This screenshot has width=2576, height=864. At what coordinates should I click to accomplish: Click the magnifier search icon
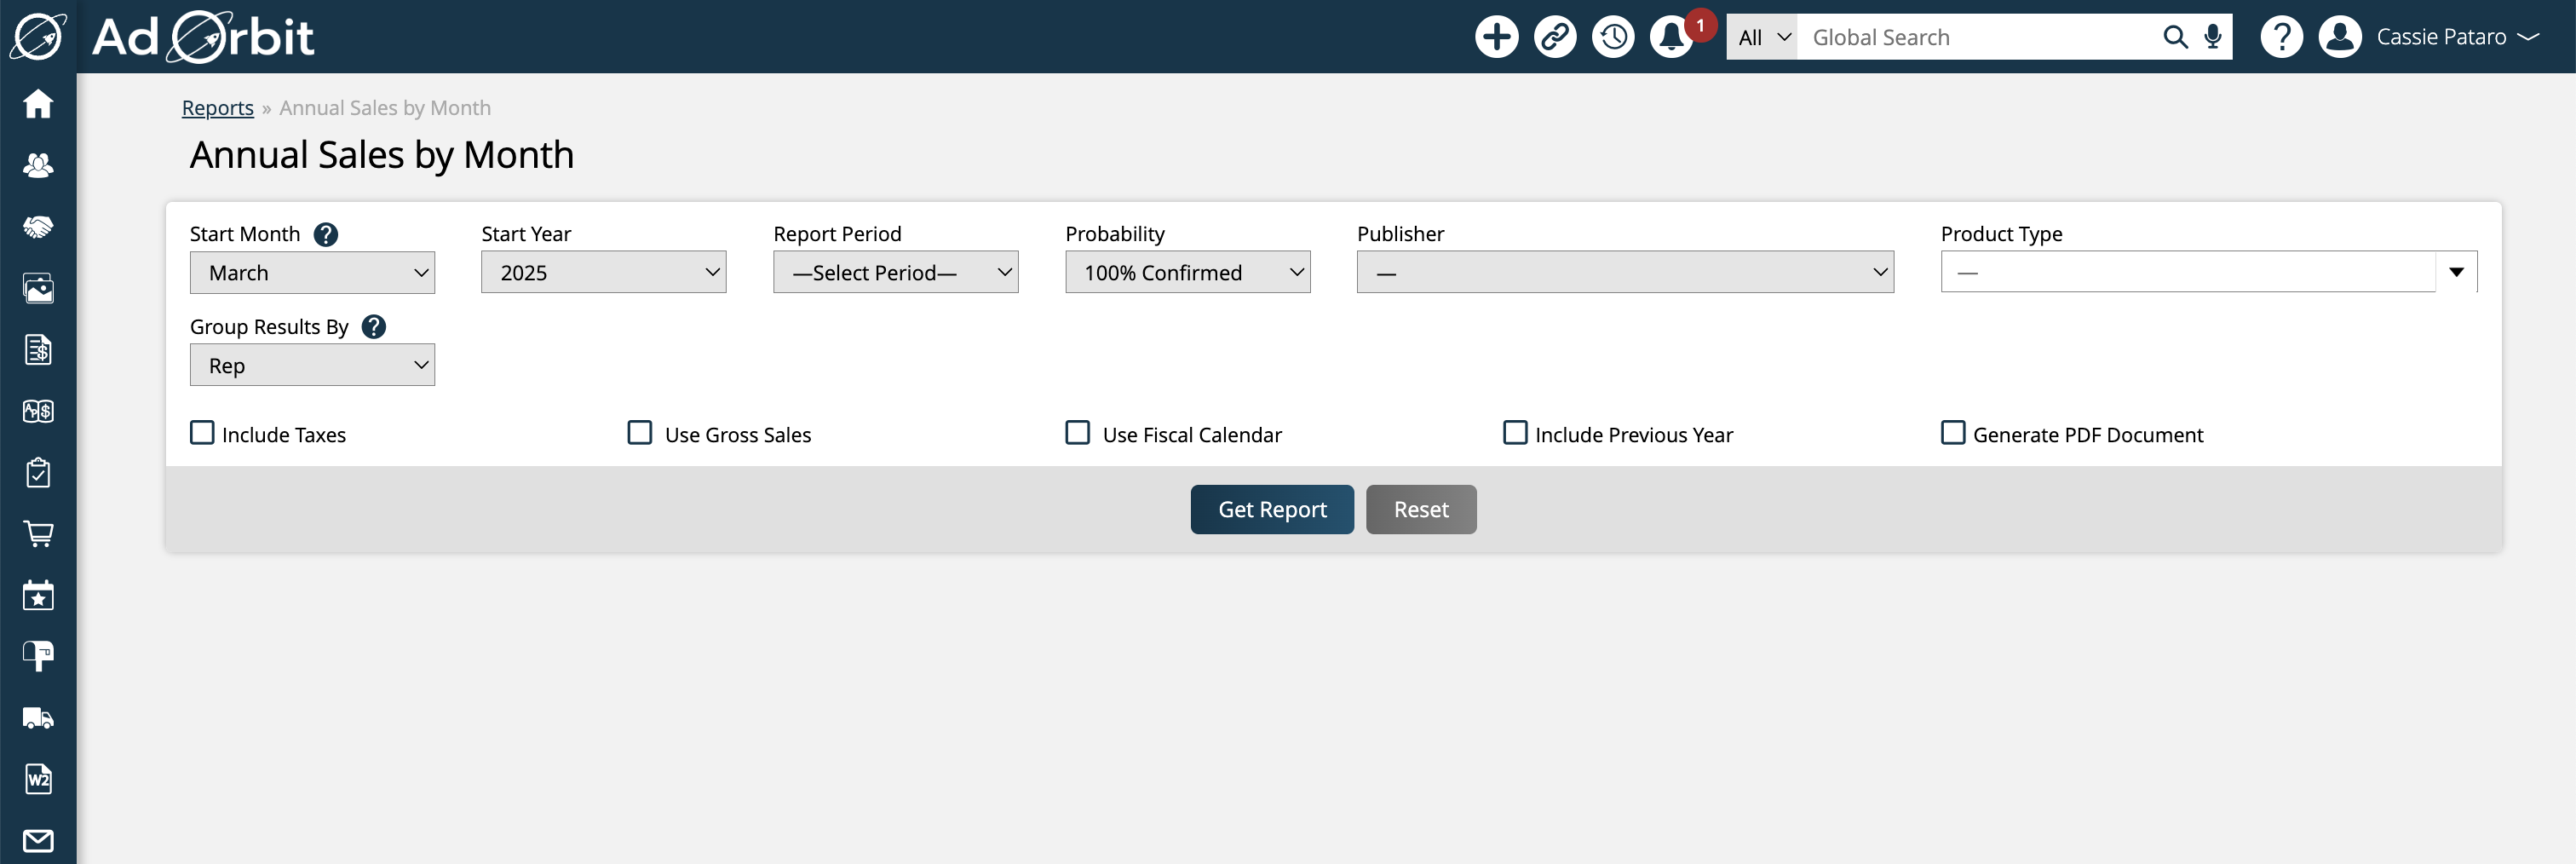tap(2175, 37)
